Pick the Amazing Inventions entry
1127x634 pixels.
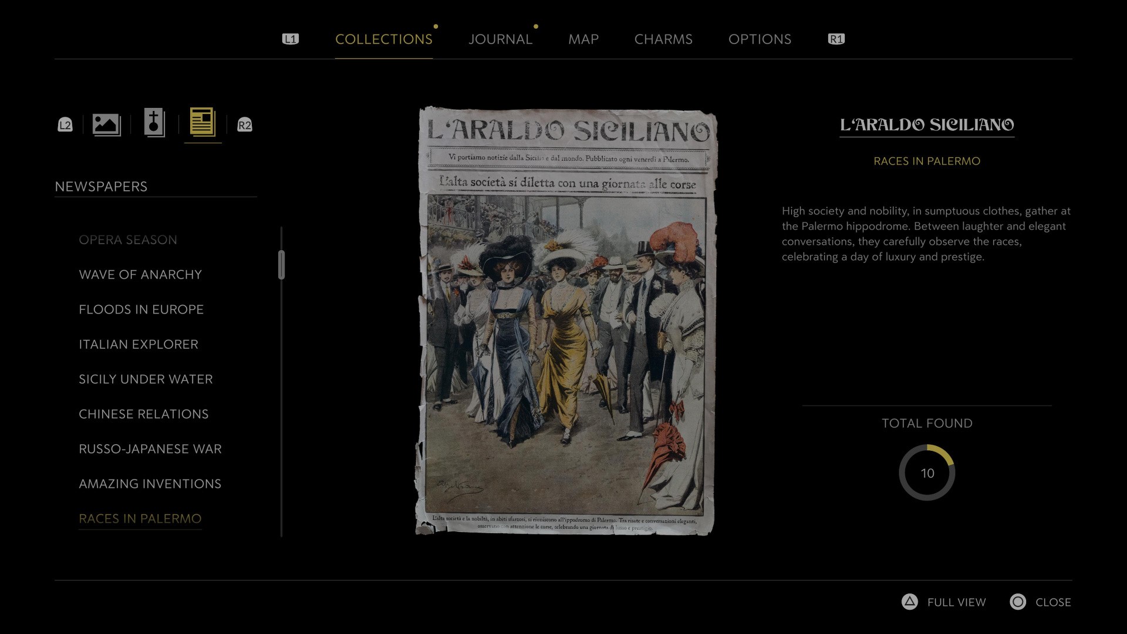click(150, 484)
